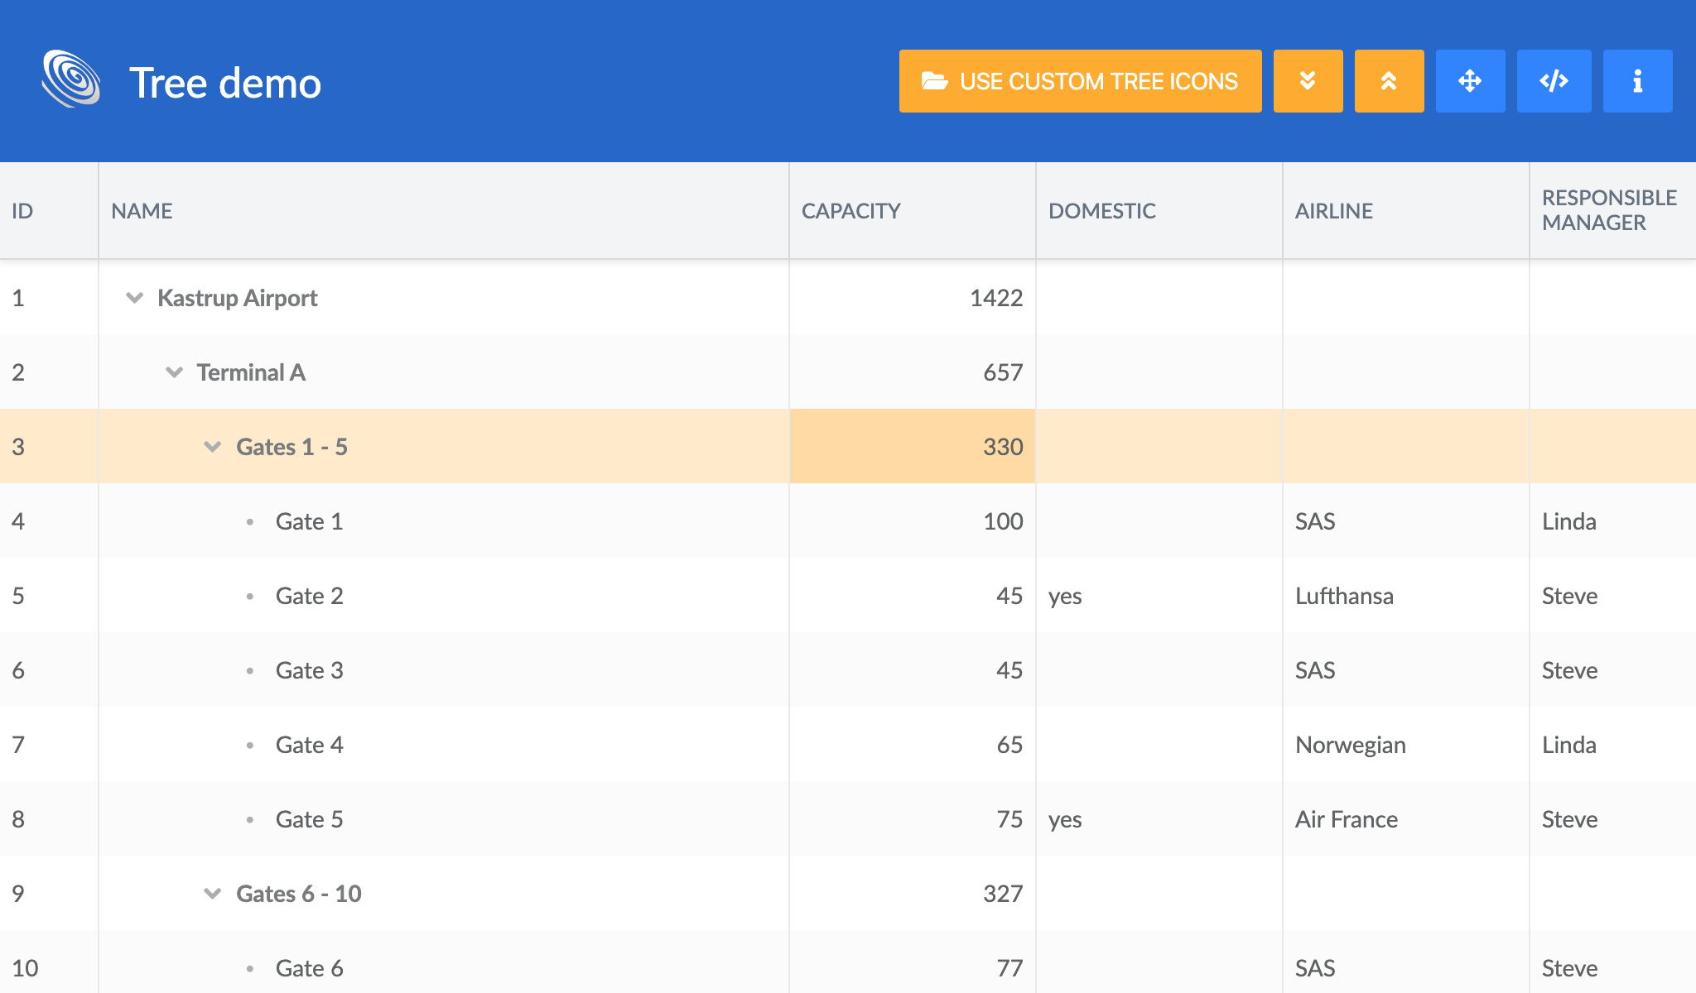The width and height of the screenshot is (1696, 993).
Task: Collapse the Terminal A branch
Action: coord(174,372)
